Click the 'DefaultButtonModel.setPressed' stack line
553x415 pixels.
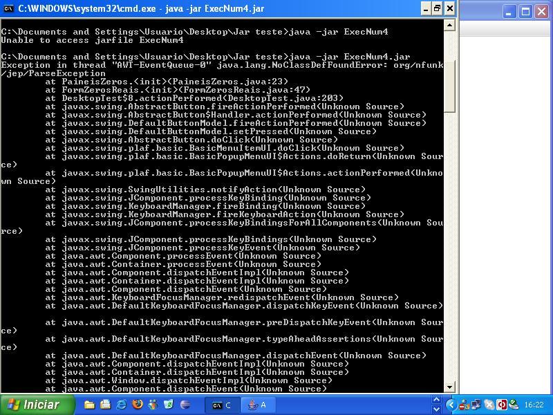click(x=211, y=131)
